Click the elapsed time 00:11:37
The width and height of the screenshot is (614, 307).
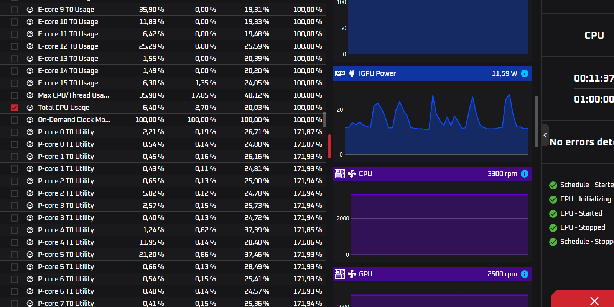pyautogui.click(x=594, y=78)
